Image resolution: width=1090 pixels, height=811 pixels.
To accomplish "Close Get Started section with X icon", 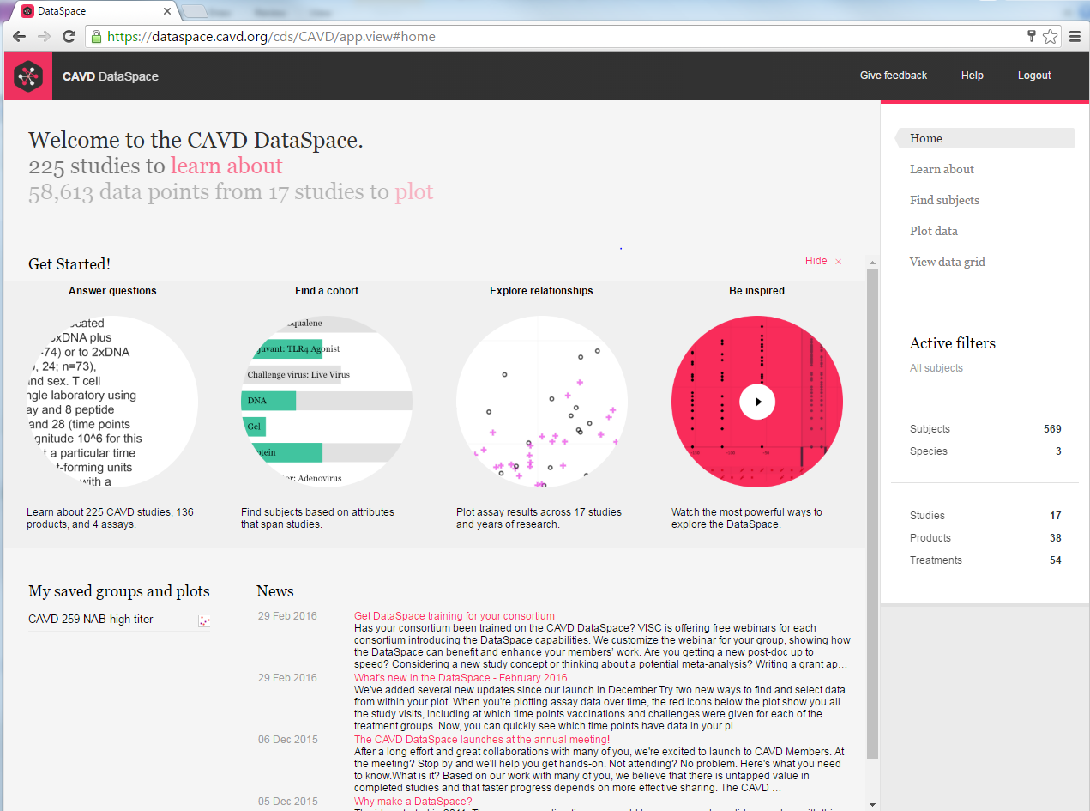I will 839,262.
